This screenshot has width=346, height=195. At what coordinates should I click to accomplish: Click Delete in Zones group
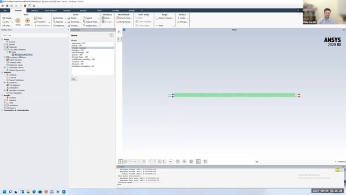point(72,18)
